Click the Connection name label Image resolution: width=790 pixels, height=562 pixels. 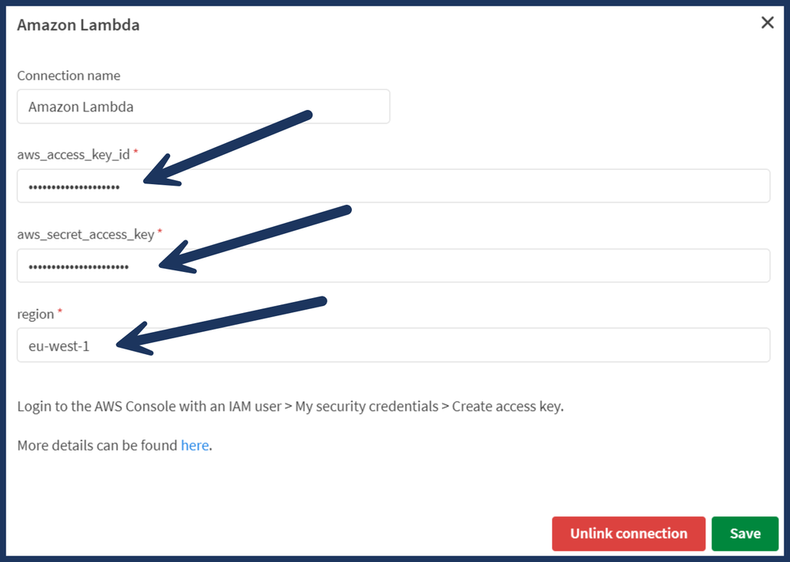tap(68, 75)
